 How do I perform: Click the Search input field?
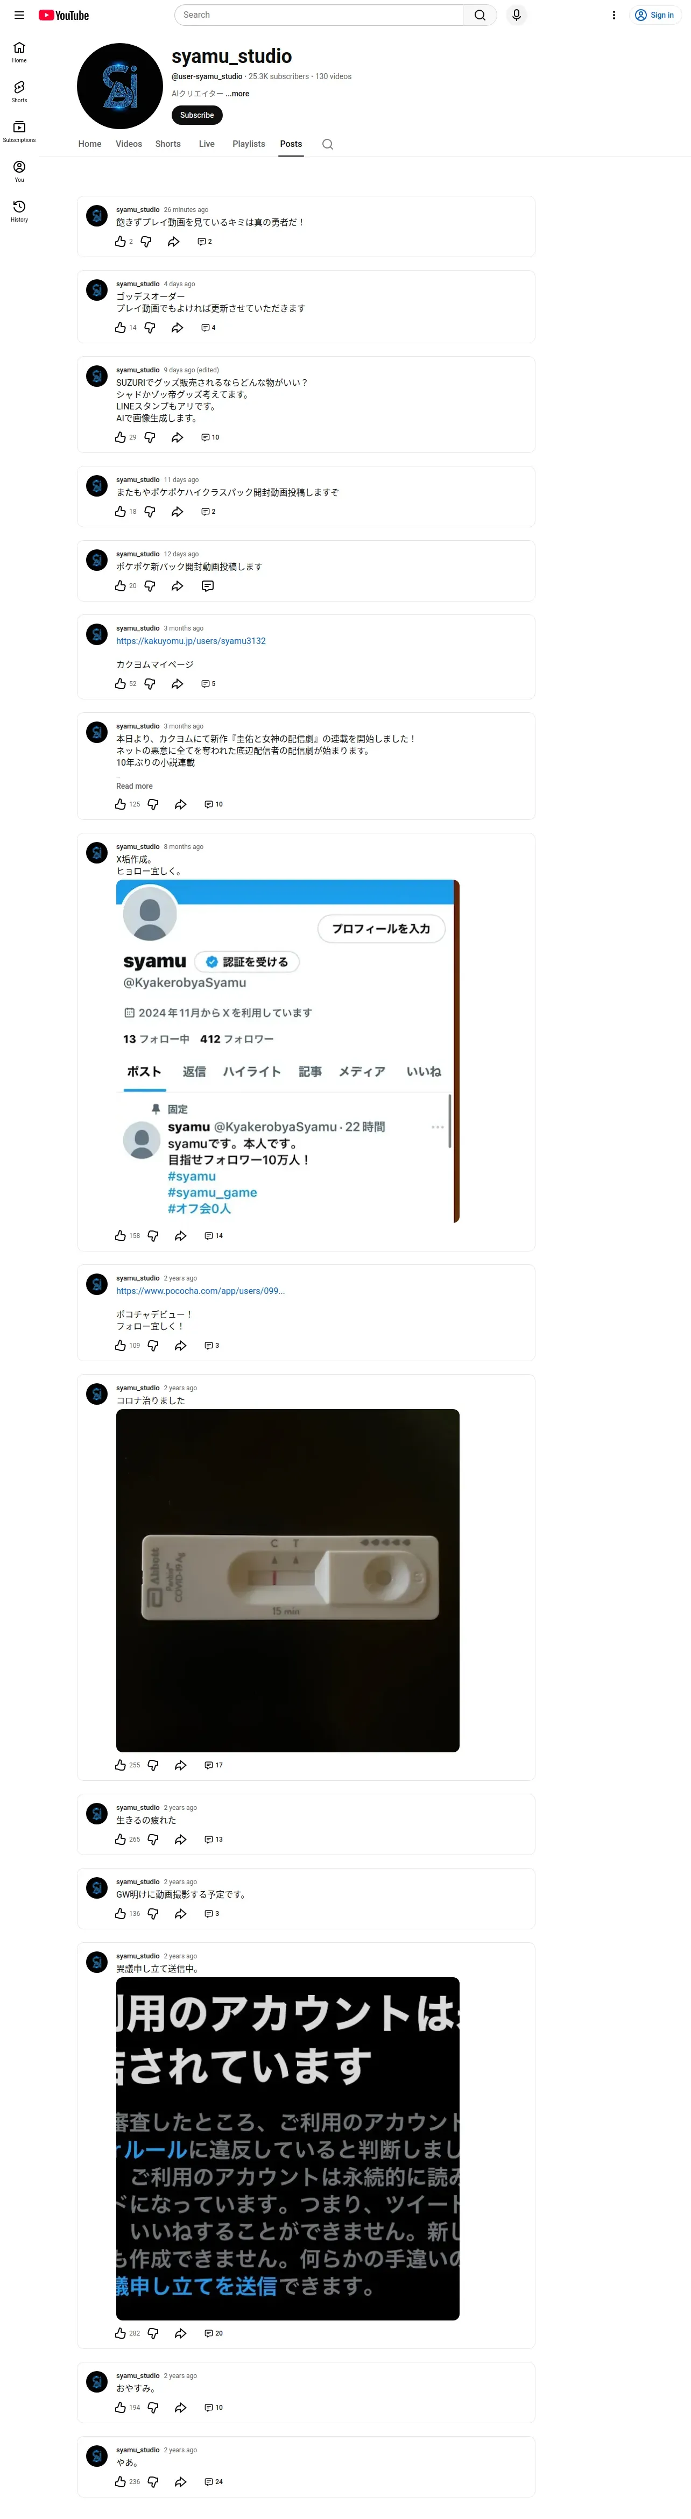[x=319, y=15]
